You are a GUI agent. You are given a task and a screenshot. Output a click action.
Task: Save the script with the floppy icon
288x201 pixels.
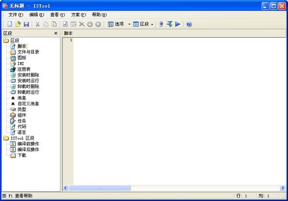(26, 24)
